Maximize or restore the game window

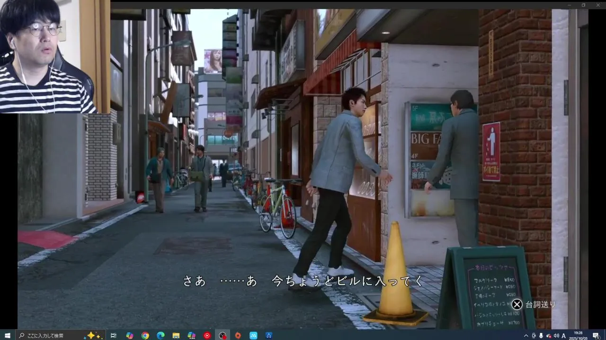pos(583,5)
